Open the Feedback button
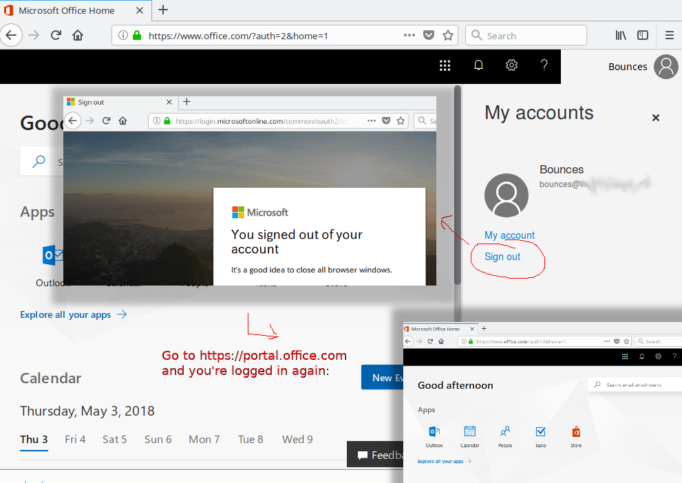Screen dimensions: 682x483 [376, 455]
